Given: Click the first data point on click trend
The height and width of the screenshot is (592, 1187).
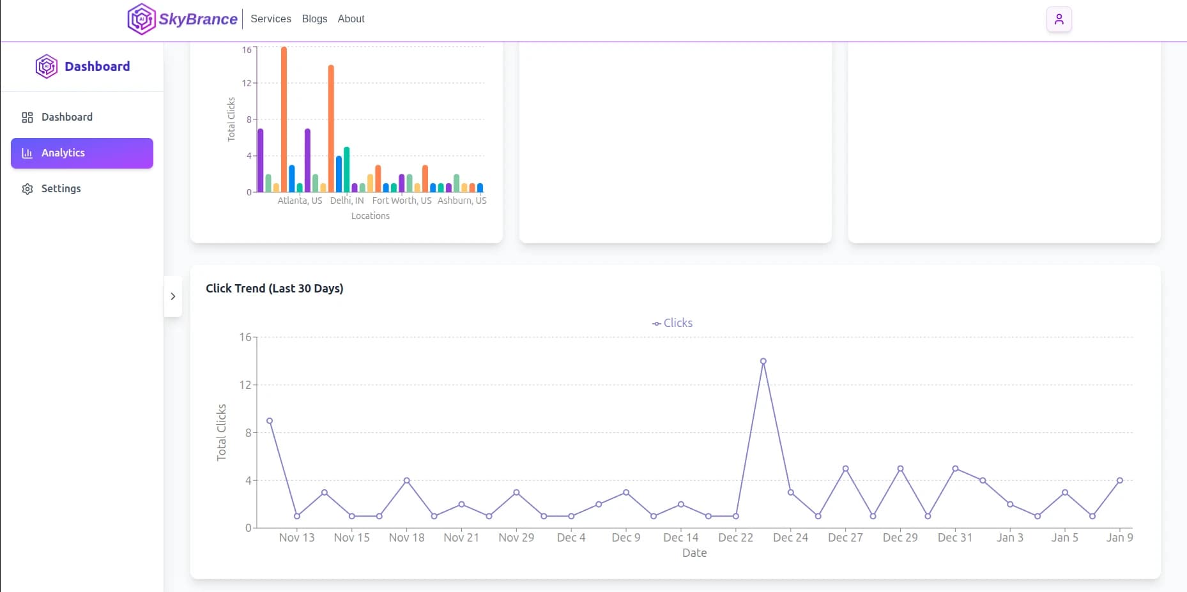Looking at the screenshot, I should tap(270, 421).
